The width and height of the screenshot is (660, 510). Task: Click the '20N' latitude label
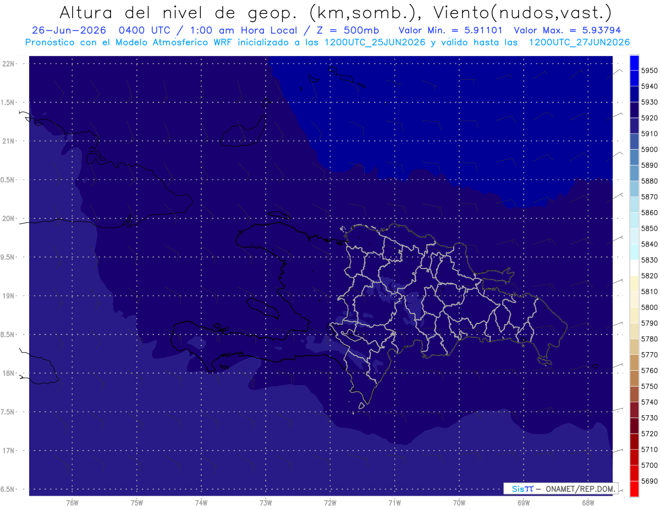point(8,218)
